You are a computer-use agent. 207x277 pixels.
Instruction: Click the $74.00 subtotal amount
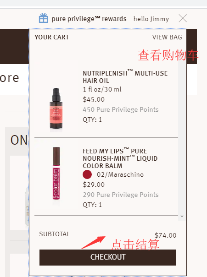tap(165, 235)
